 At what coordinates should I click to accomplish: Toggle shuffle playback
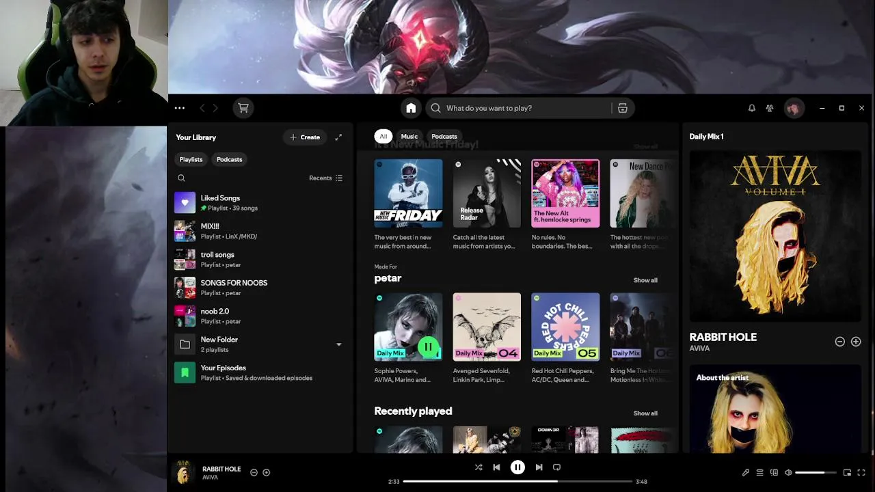tap(479, 467)
